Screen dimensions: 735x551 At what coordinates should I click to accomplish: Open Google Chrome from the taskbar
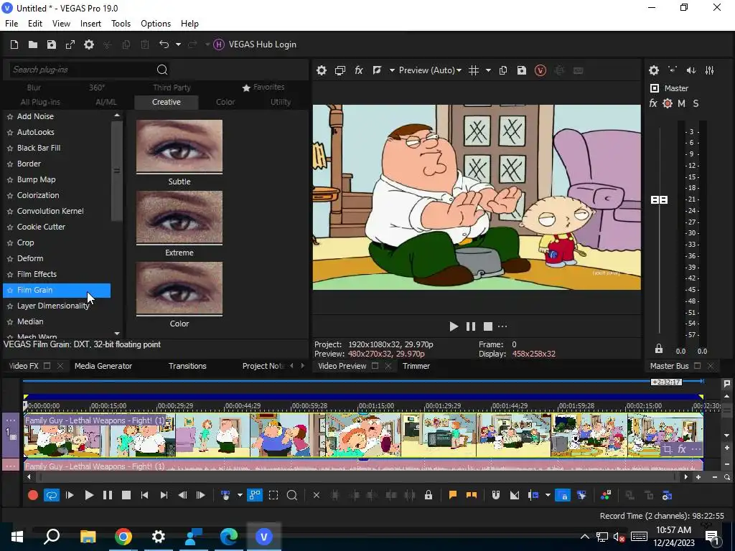pyautogui.click(x=123, y=537)
